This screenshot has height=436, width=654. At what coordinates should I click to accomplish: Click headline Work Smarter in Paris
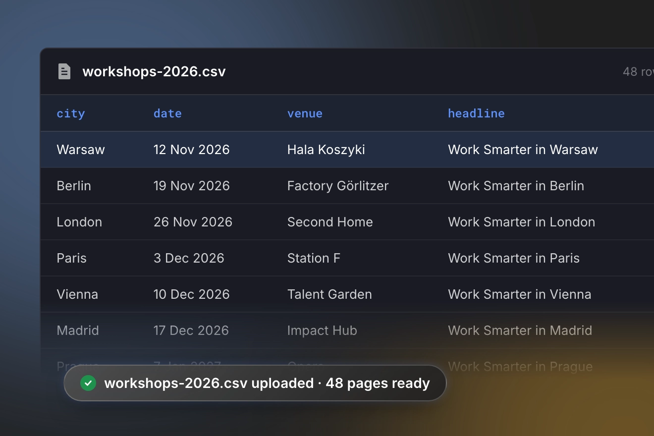[x=514, y=258]
